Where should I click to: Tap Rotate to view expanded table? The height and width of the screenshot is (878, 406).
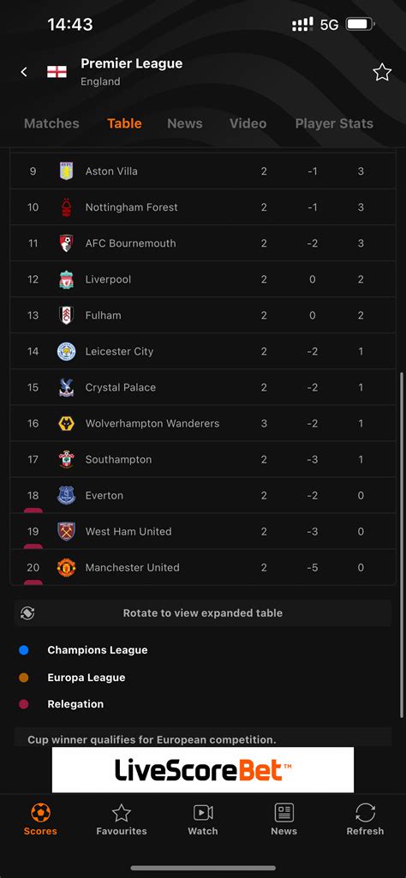point(203,613)
